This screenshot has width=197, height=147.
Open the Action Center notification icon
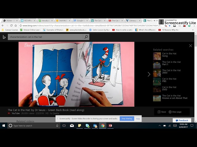point(192,126)
